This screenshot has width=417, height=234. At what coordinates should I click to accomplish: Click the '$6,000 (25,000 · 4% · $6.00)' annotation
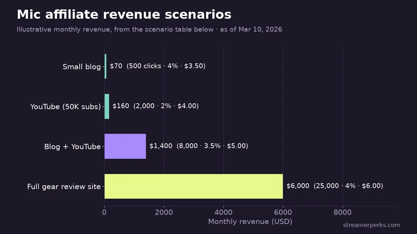(335, 186)
